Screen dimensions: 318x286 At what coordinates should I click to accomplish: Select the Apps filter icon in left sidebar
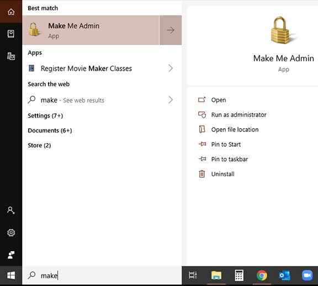[11, 34]
